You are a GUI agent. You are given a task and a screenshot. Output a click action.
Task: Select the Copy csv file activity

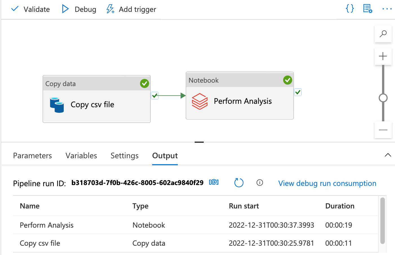pos(97,99)
